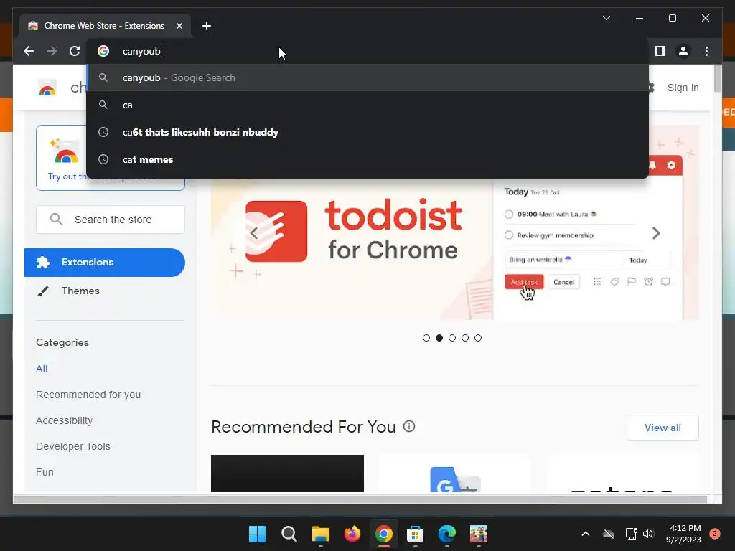Jump to the fourth carousel slide dot

click(x=465, y=338)
